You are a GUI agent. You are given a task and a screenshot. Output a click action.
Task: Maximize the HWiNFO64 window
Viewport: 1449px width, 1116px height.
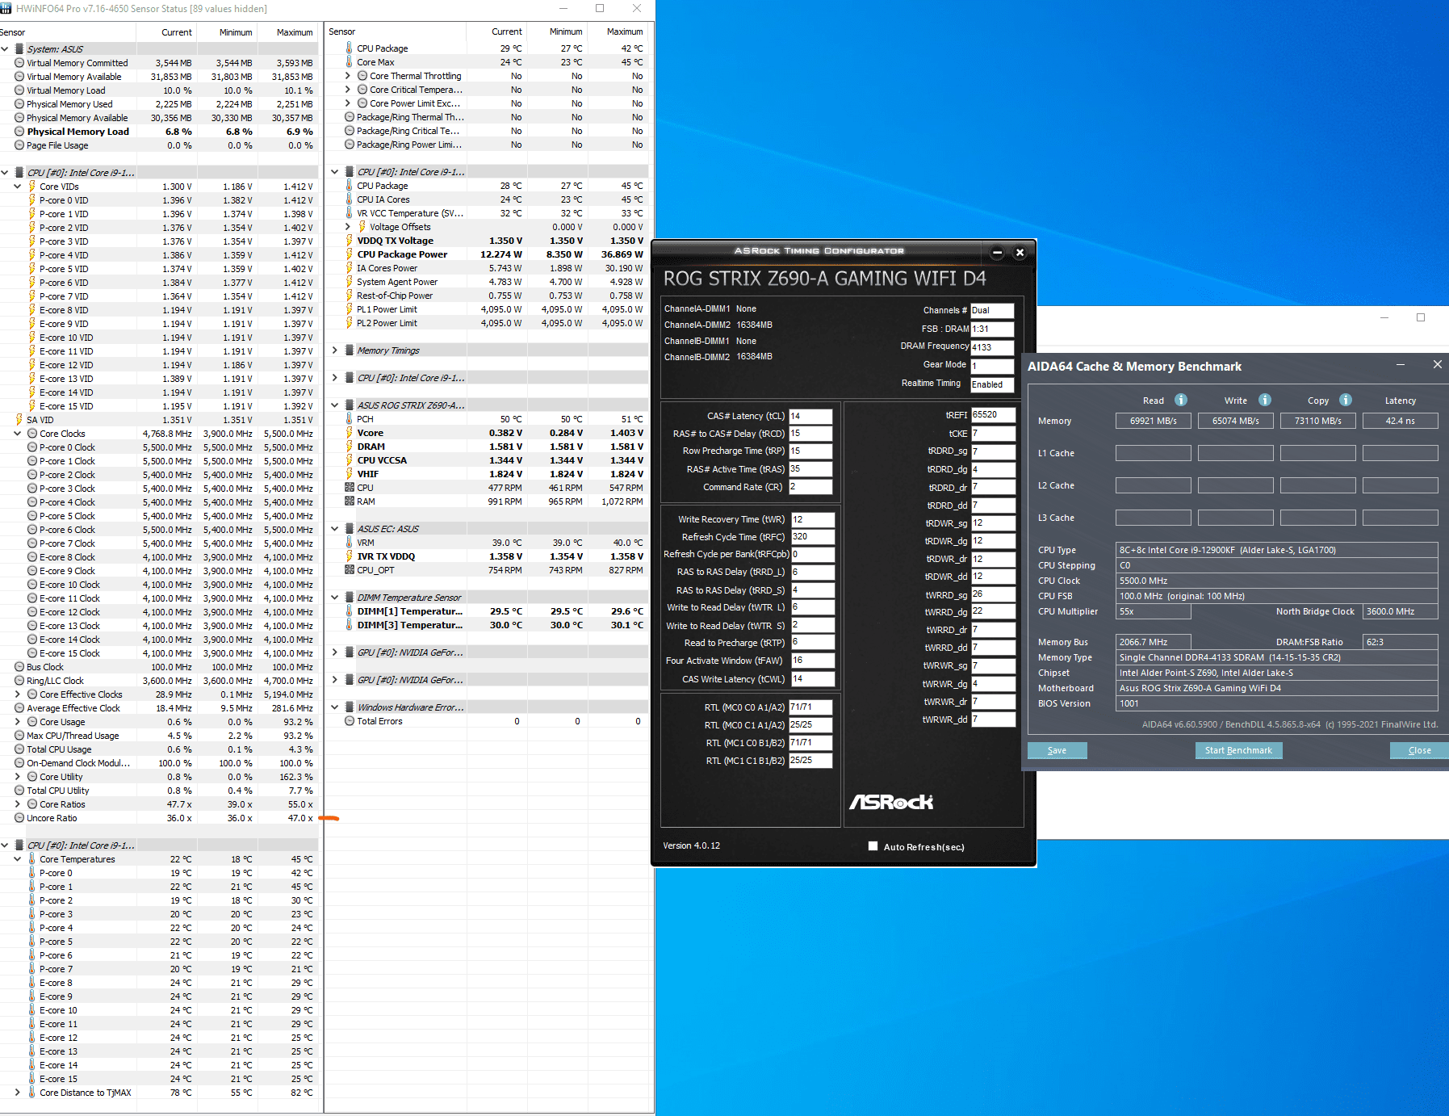[600, 8]
